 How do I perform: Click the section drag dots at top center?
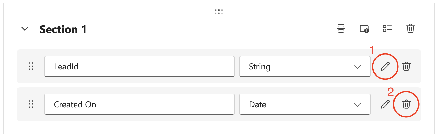(x=219, y=12)
